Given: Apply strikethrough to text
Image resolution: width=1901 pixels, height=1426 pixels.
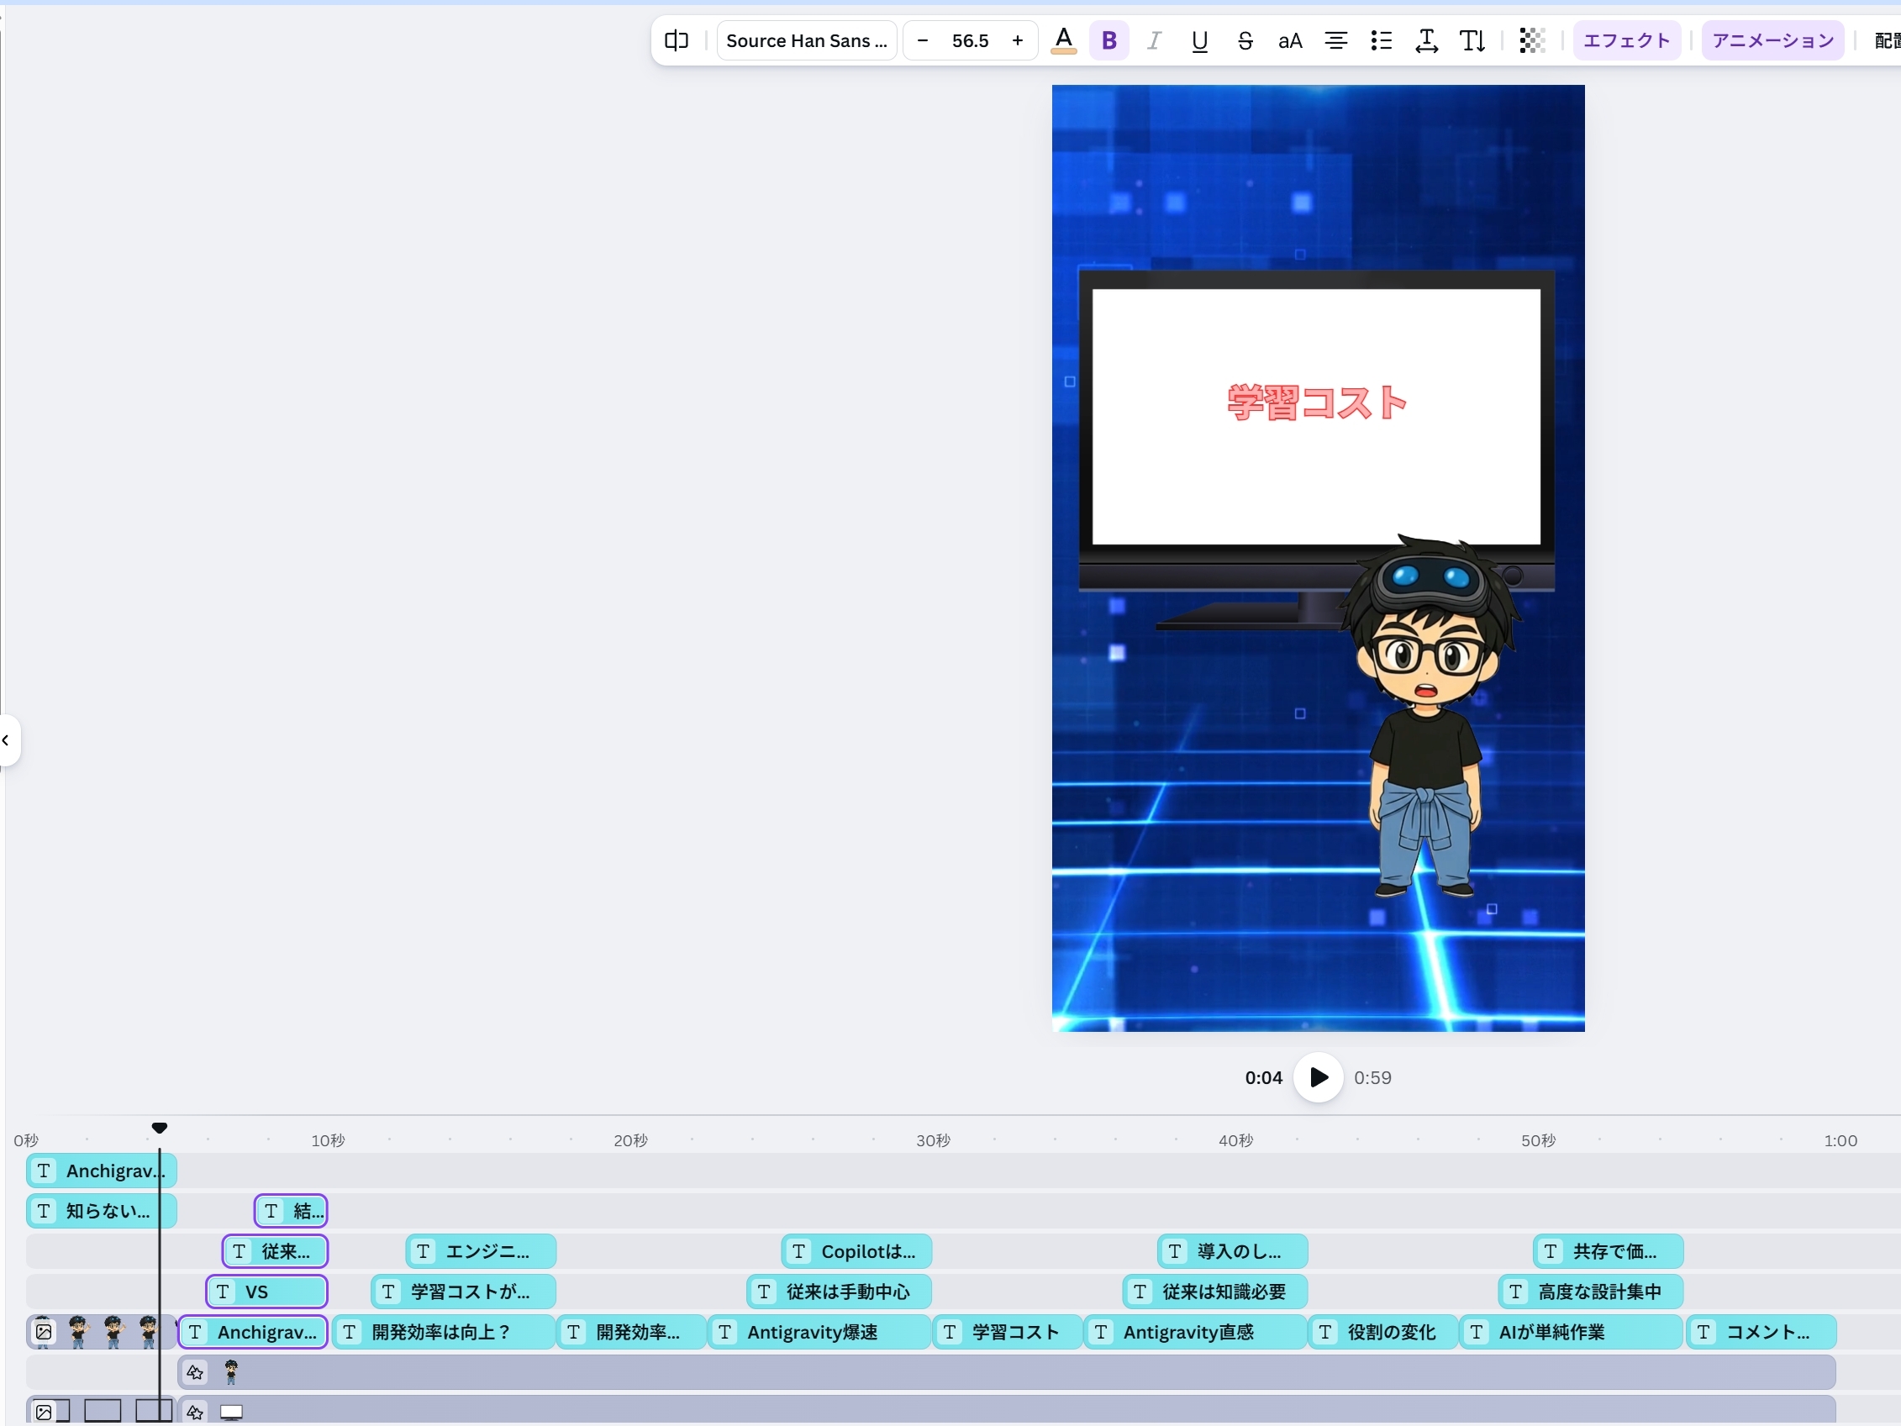Looking at the screenshot, I should (1245, 40).
